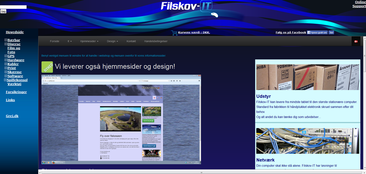Open Film og Foto category
366x174 pixels.
click(x=14, y=50)
